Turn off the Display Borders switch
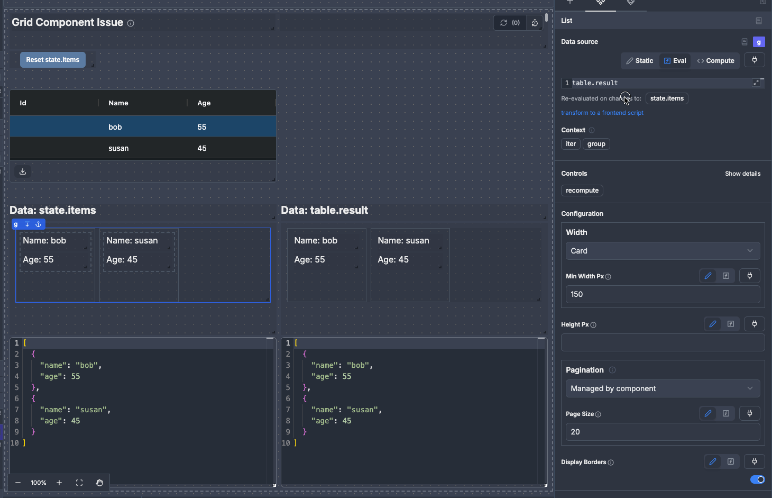 tap(757, 479)
